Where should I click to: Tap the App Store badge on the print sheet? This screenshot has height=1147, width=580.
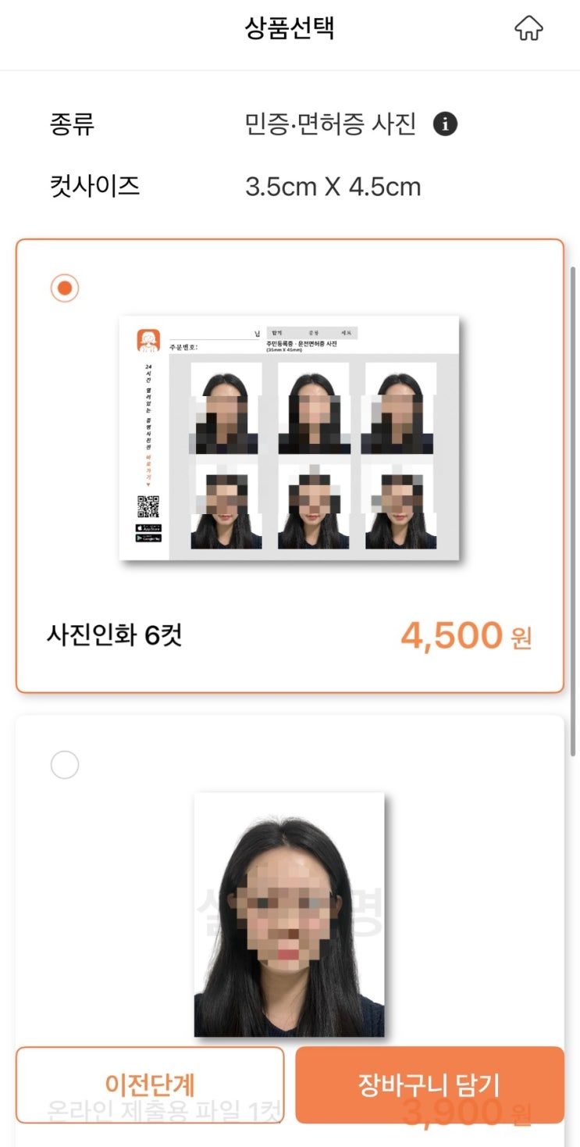(148, 527)
